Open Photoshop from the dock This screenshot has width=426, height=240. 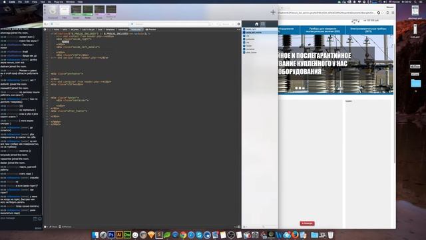(111, 235)
